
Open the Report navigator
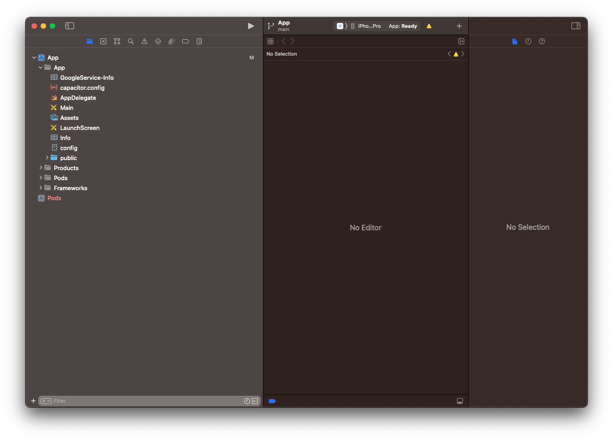[x=199, y=41]
